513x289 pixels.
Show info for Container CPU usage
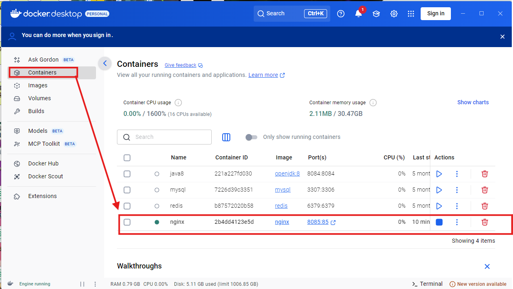point(178,103)
